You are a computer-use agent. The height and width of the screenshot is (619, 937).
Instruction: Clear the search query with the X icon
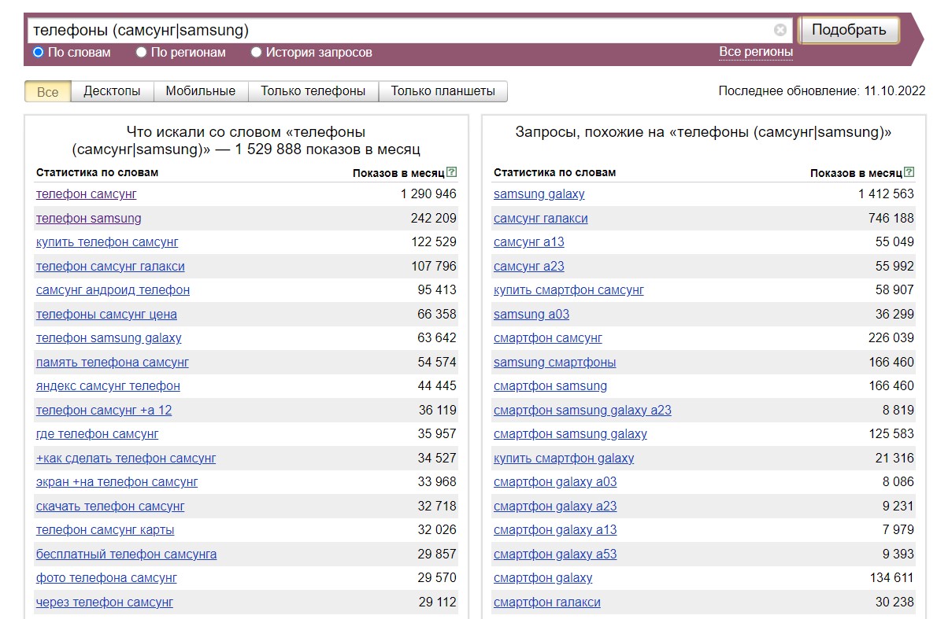coord(780,30)
